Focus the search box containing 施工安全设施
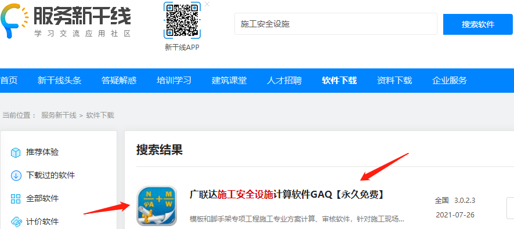Screen dimensions: 514x229 [336, 24]
